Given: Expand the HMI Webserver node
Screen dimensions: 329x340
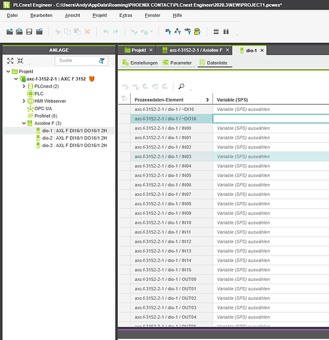Looking at the screenshot, I should coord(24,101).
